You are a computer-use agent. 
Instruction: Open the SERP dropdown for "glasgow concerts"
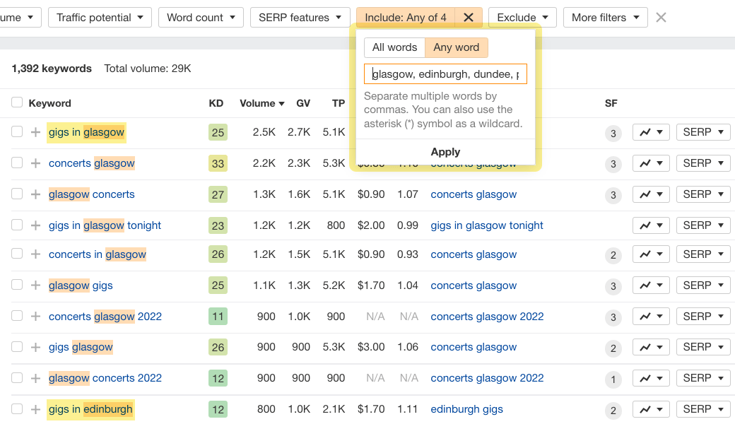tap(702, 194)
